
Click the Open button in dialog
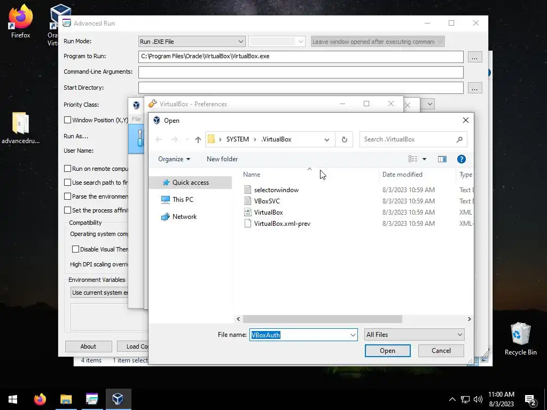click(x=388, y=351)
